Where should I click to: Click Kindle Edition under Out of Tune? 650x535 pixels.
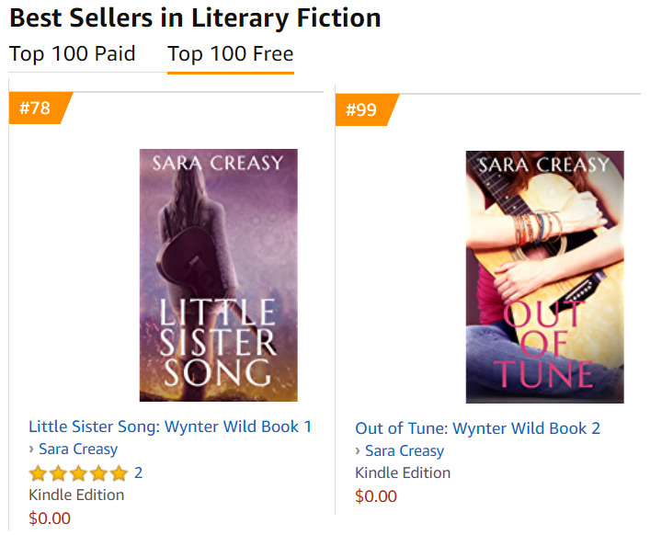(403, 473)
